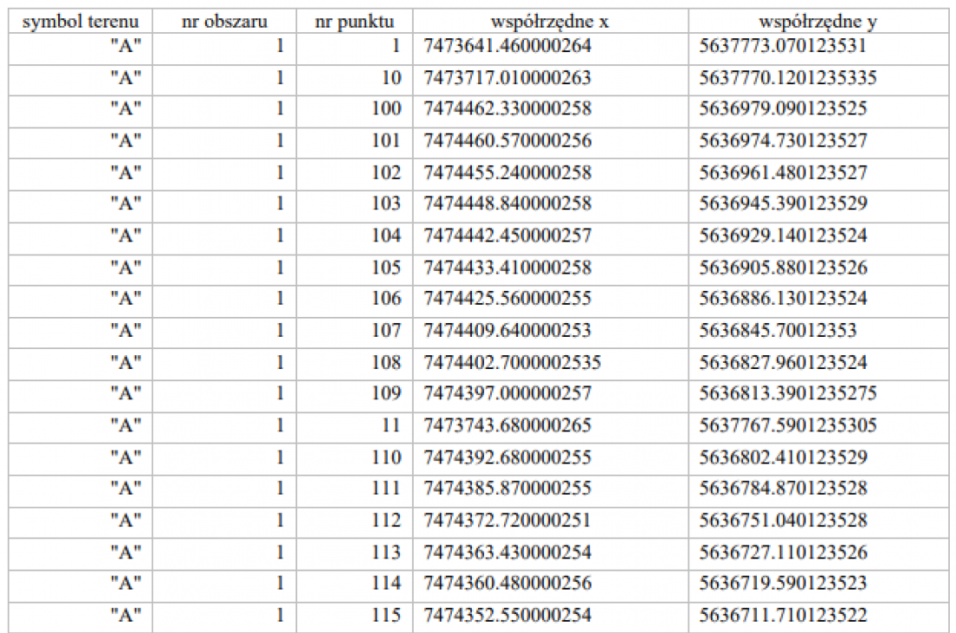Click point number 101

[x=387, y=141]
